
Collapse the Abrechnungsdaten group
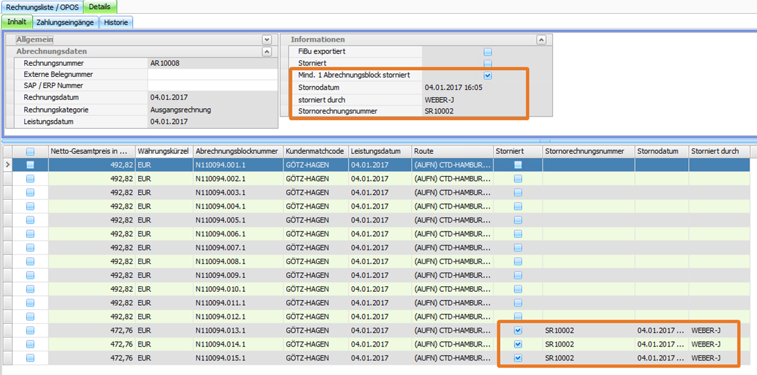pyautogui.click(x=267, y=52)
